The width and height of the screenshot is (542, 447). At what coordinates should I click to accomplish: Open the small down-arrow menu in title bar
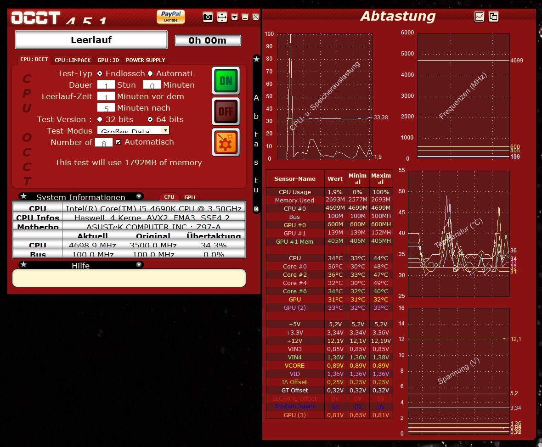tap(235, 17)
